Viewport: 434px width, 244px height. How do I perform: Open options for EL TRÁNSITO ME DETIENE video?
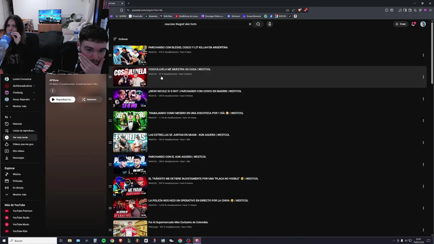coord(423,186)
